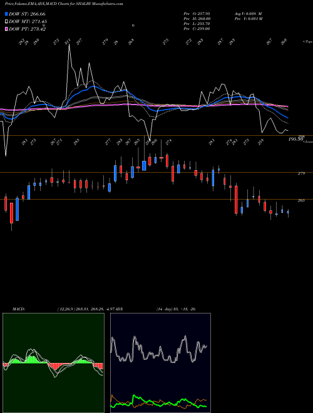Screen dimensions: 313x413
Task: Click the Pre C: 259.09 value
Action: (x=197, y=28)
